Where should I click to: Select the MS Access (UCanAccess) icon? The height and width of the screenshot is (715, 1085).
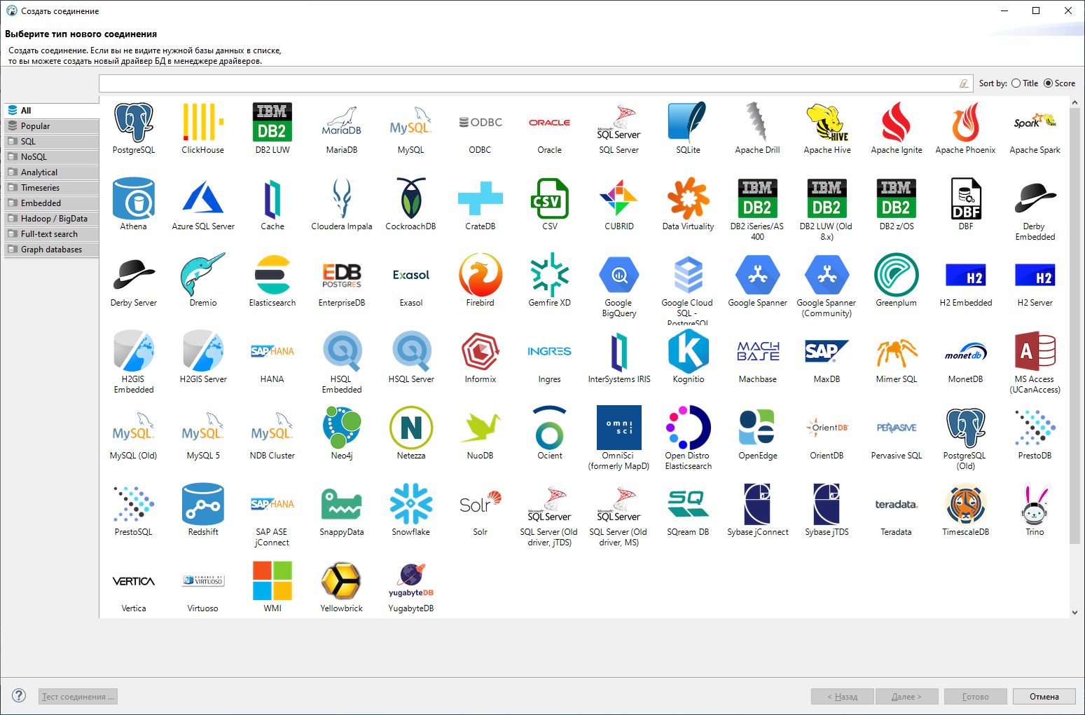(x=1035, y=352)
